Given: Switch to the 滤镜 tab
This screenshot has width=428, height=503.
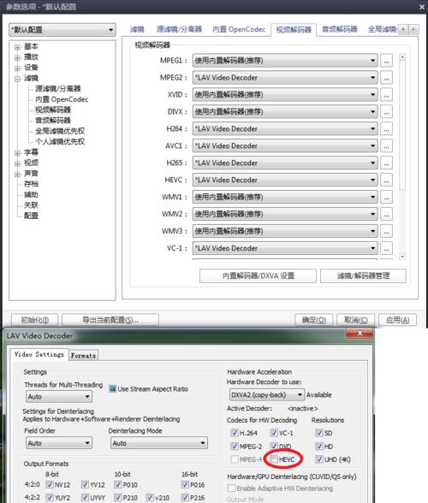Looking at the screenshot, I should point(137,29).
